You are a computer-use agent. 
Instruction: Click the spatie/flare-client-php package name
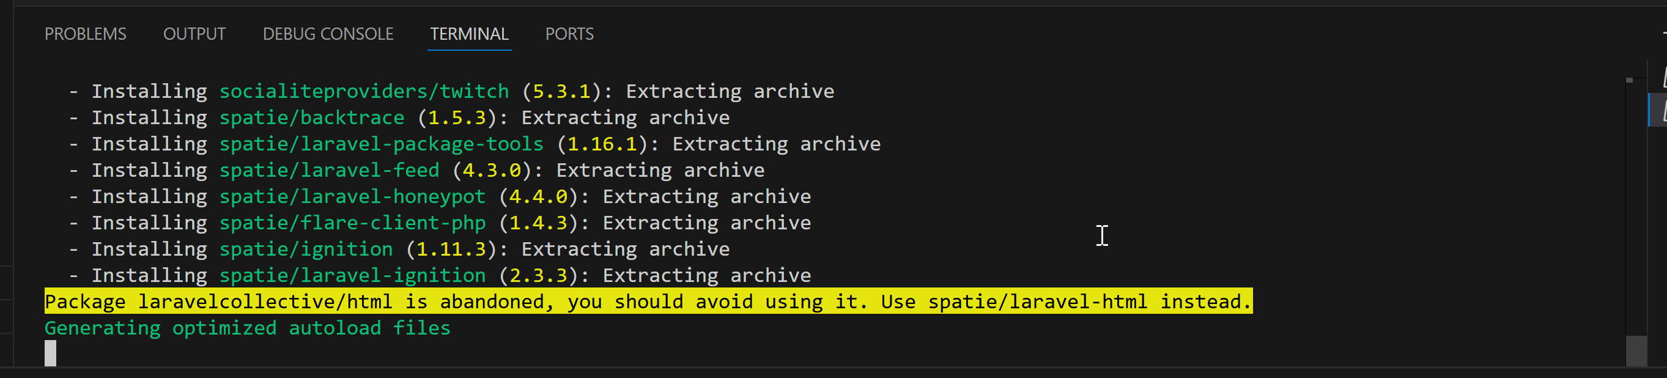click(x=352, y=223)
